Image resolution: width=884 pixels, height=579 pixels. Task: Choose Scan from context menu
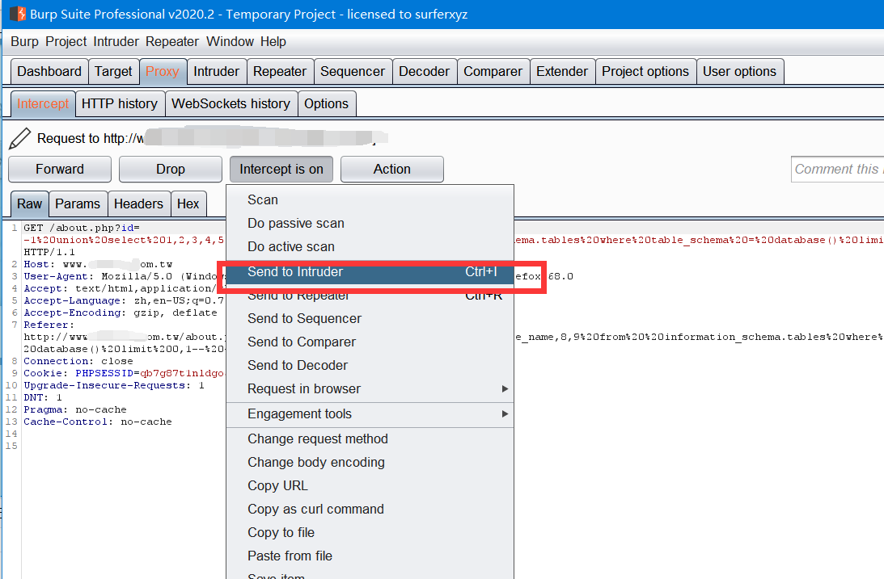tap(370, 199)
